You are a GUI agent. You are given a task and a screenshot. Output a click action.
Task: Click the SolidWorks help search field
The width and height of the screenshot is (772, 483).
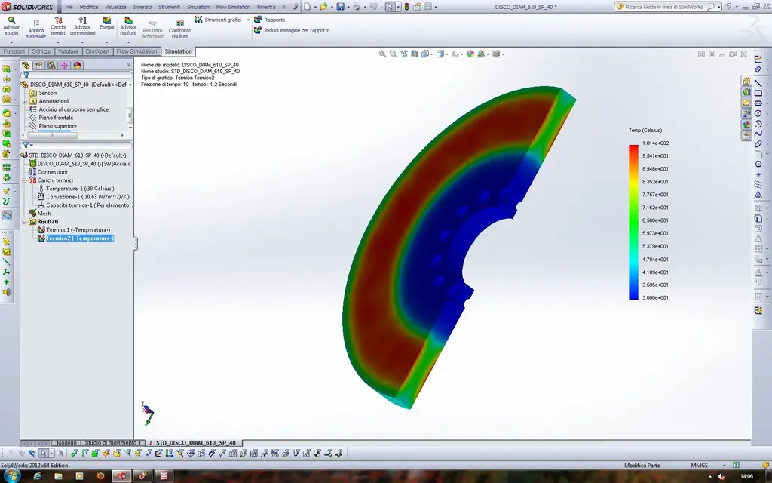(x=663, y=7)
